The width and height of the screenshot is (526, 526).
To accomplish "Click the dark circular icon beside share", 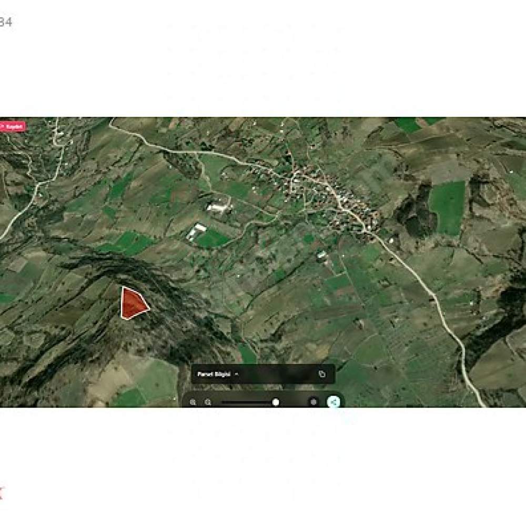I will [313, 402].
